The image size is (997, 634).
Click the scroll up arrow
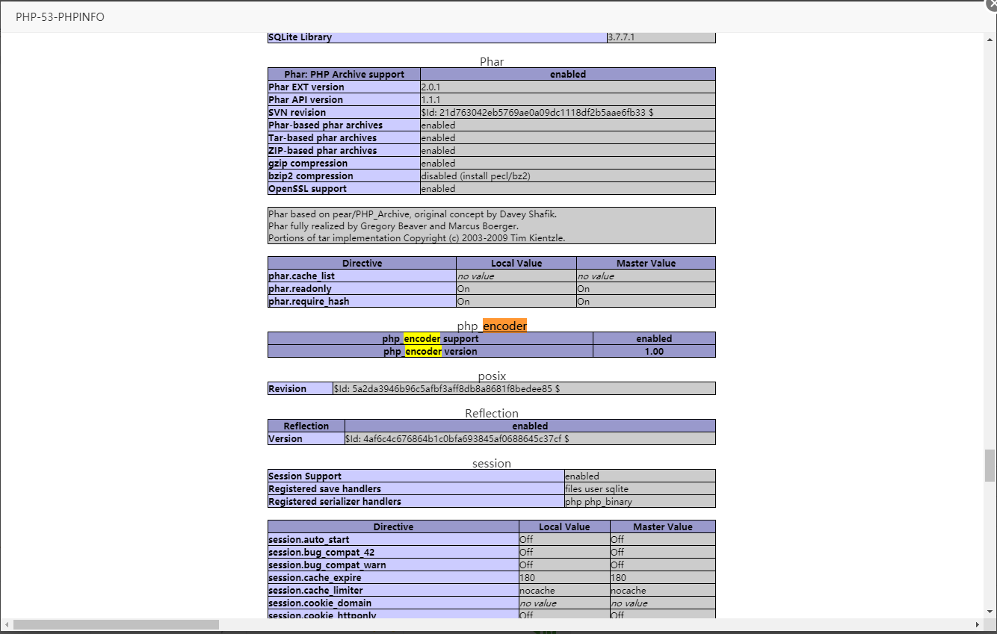click(990, 39)
